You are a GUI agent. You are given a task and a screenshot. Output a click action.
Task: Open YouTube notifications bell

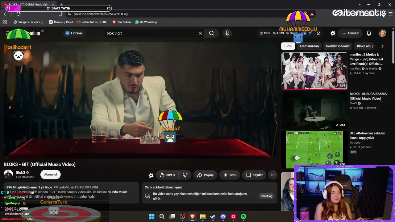coord(369,33)
